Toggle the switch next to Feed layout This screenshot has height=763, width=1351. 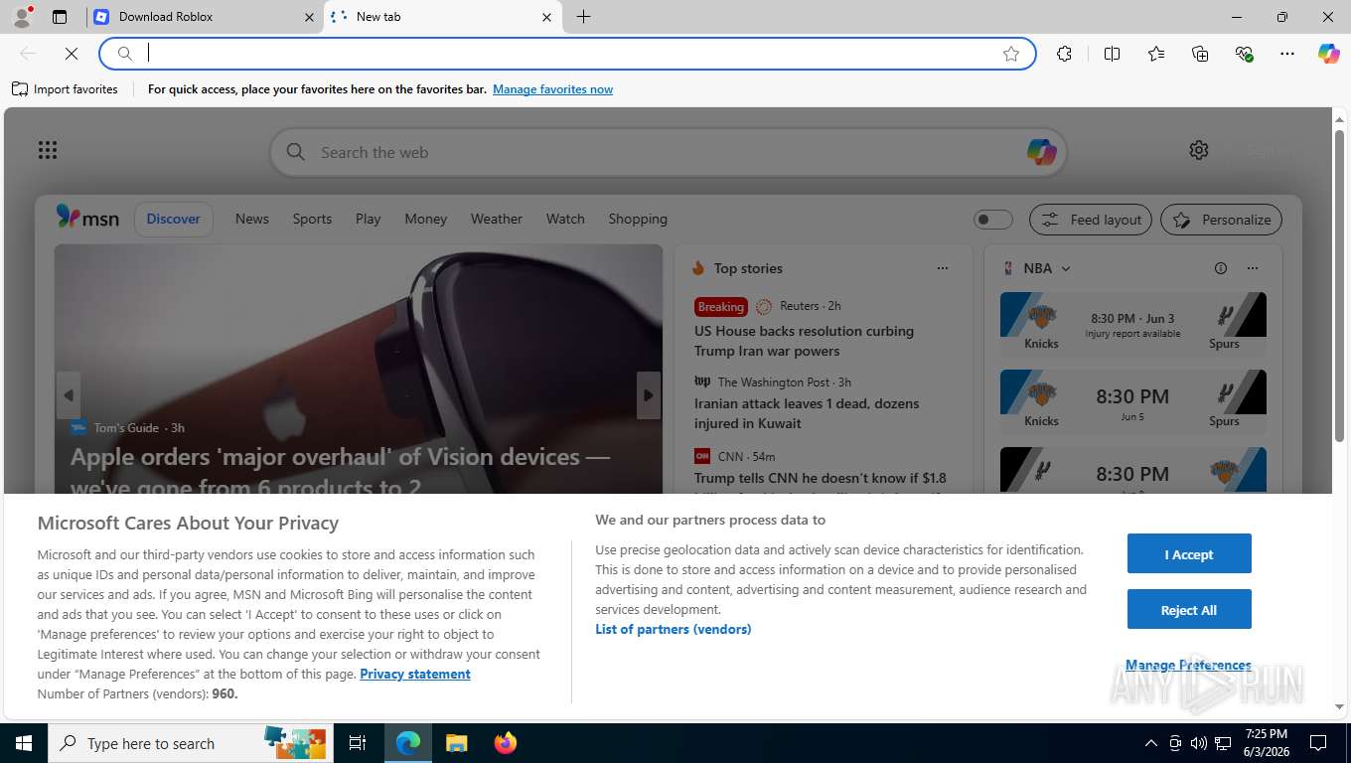pos(992,220)
